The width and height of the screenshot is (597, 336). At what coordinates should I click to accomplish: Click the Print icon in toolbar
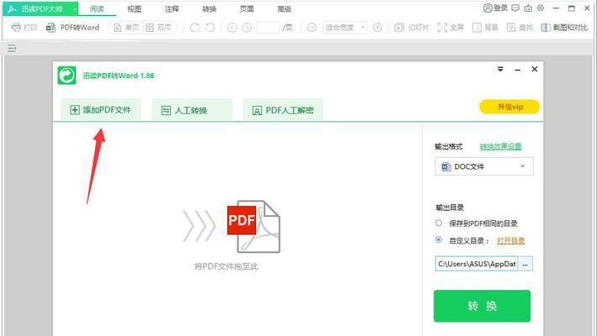pyautogui.click(x=16, y=28)
